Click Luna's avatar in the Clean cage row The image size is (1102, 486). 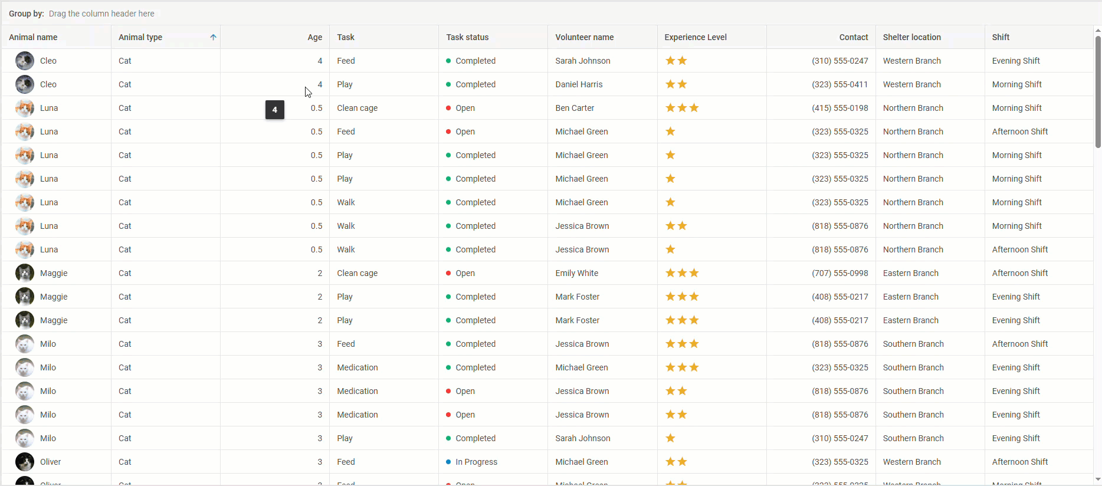coord(24,108)
